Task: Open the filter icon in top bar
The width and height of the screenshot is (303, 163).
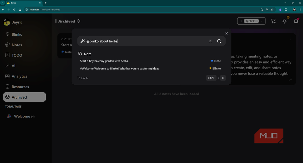Action: pyautogui.click(x=273, y=21)
